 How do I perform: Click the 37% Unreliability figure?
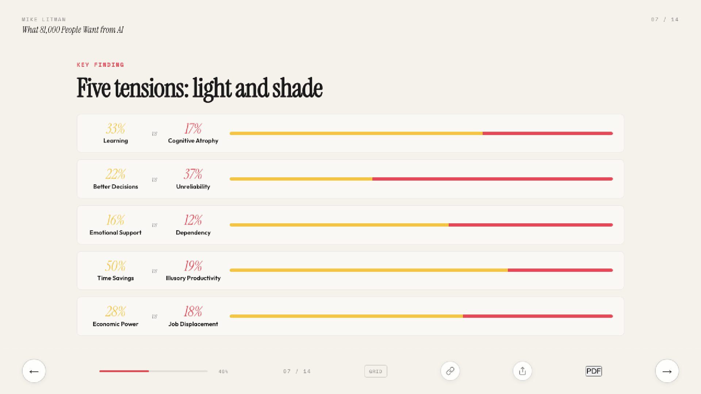tap(193, 174)
